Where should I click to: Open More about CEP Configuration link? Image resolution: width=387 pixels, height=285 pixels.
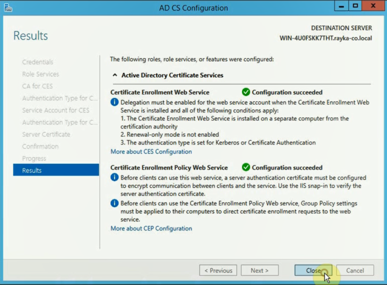151,229
